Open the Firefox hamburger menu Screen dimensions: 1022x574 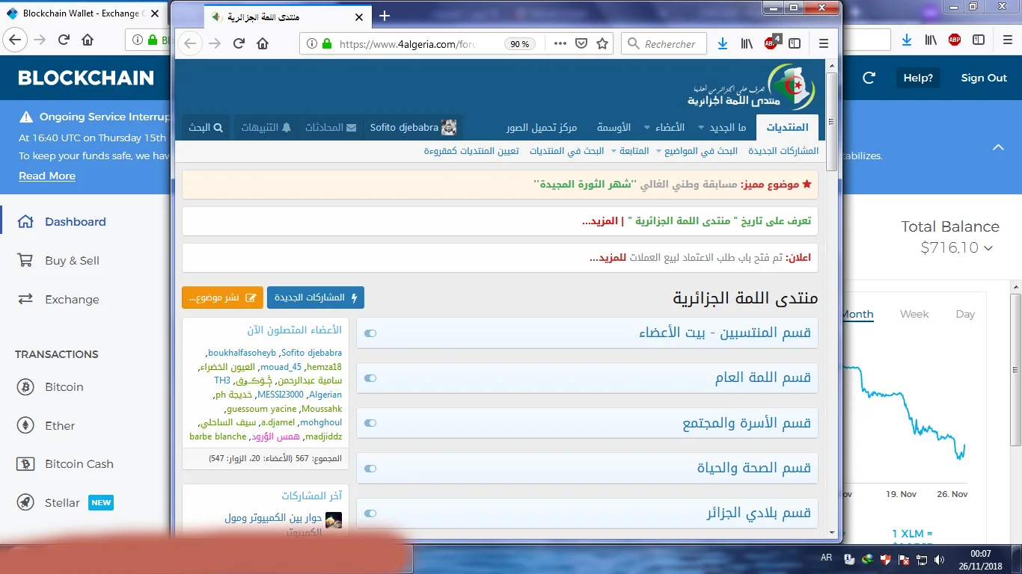824,44
